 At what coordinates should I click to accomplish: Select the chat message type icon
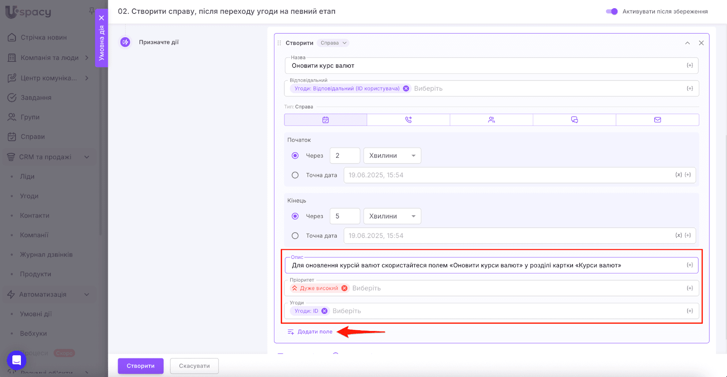click(x=574, y=120)
